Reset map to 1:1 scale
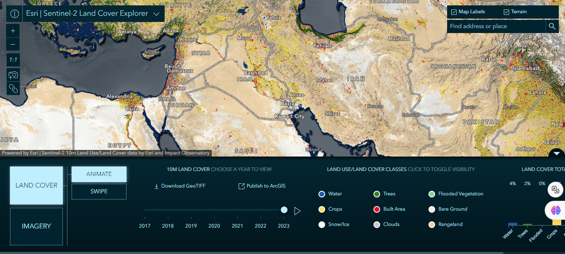 [x=13, y=60]
